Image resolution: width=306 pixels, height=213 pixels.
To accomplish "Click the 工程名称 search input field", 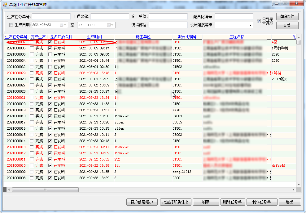I will click(x=110, y=16).
